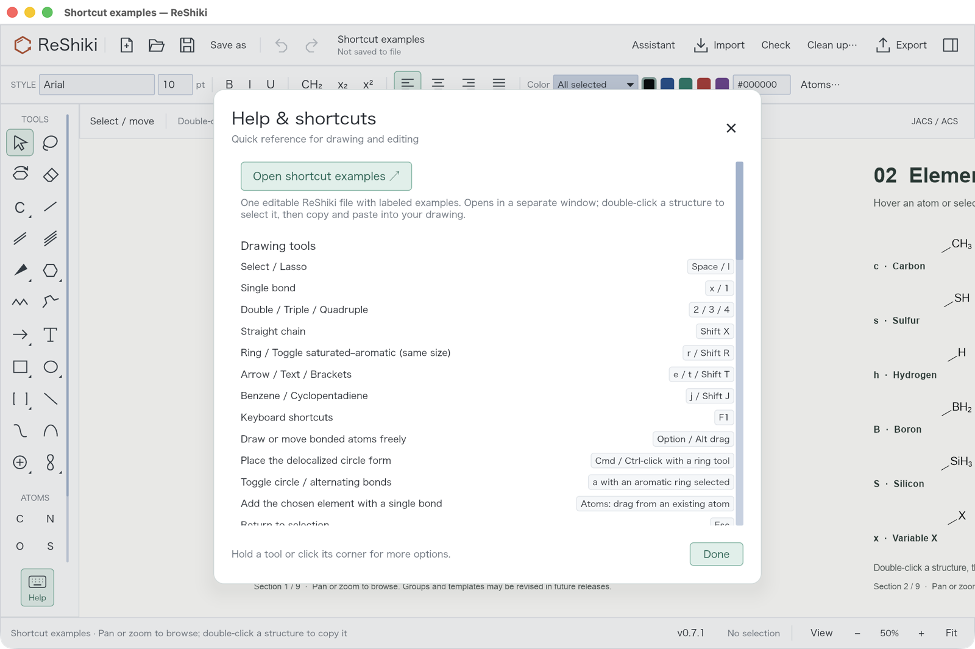This screenshot has width=975, height=649.
Task: Click Done to close the help dialog
Action: (716, 554)
